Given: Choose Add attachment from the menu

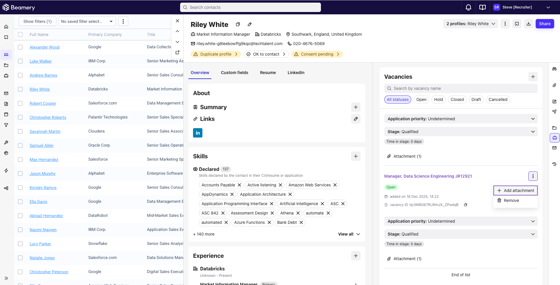Looking at the screenshot, I should (x=515, y=190).
